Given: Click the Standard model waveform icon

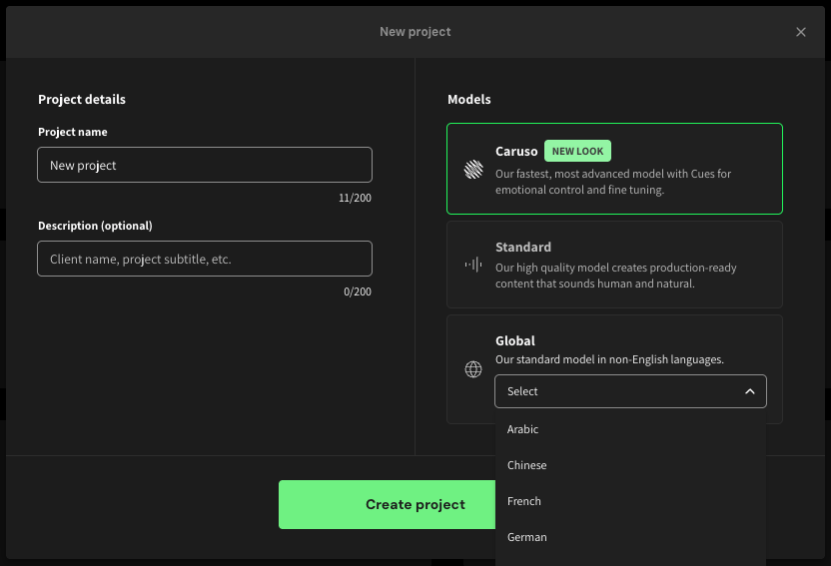Looking at the screenshot, I should [x=473, y=265].
